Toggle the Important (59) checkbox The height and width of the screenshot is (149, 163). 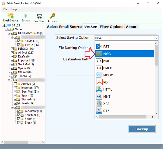coord(12,60)
